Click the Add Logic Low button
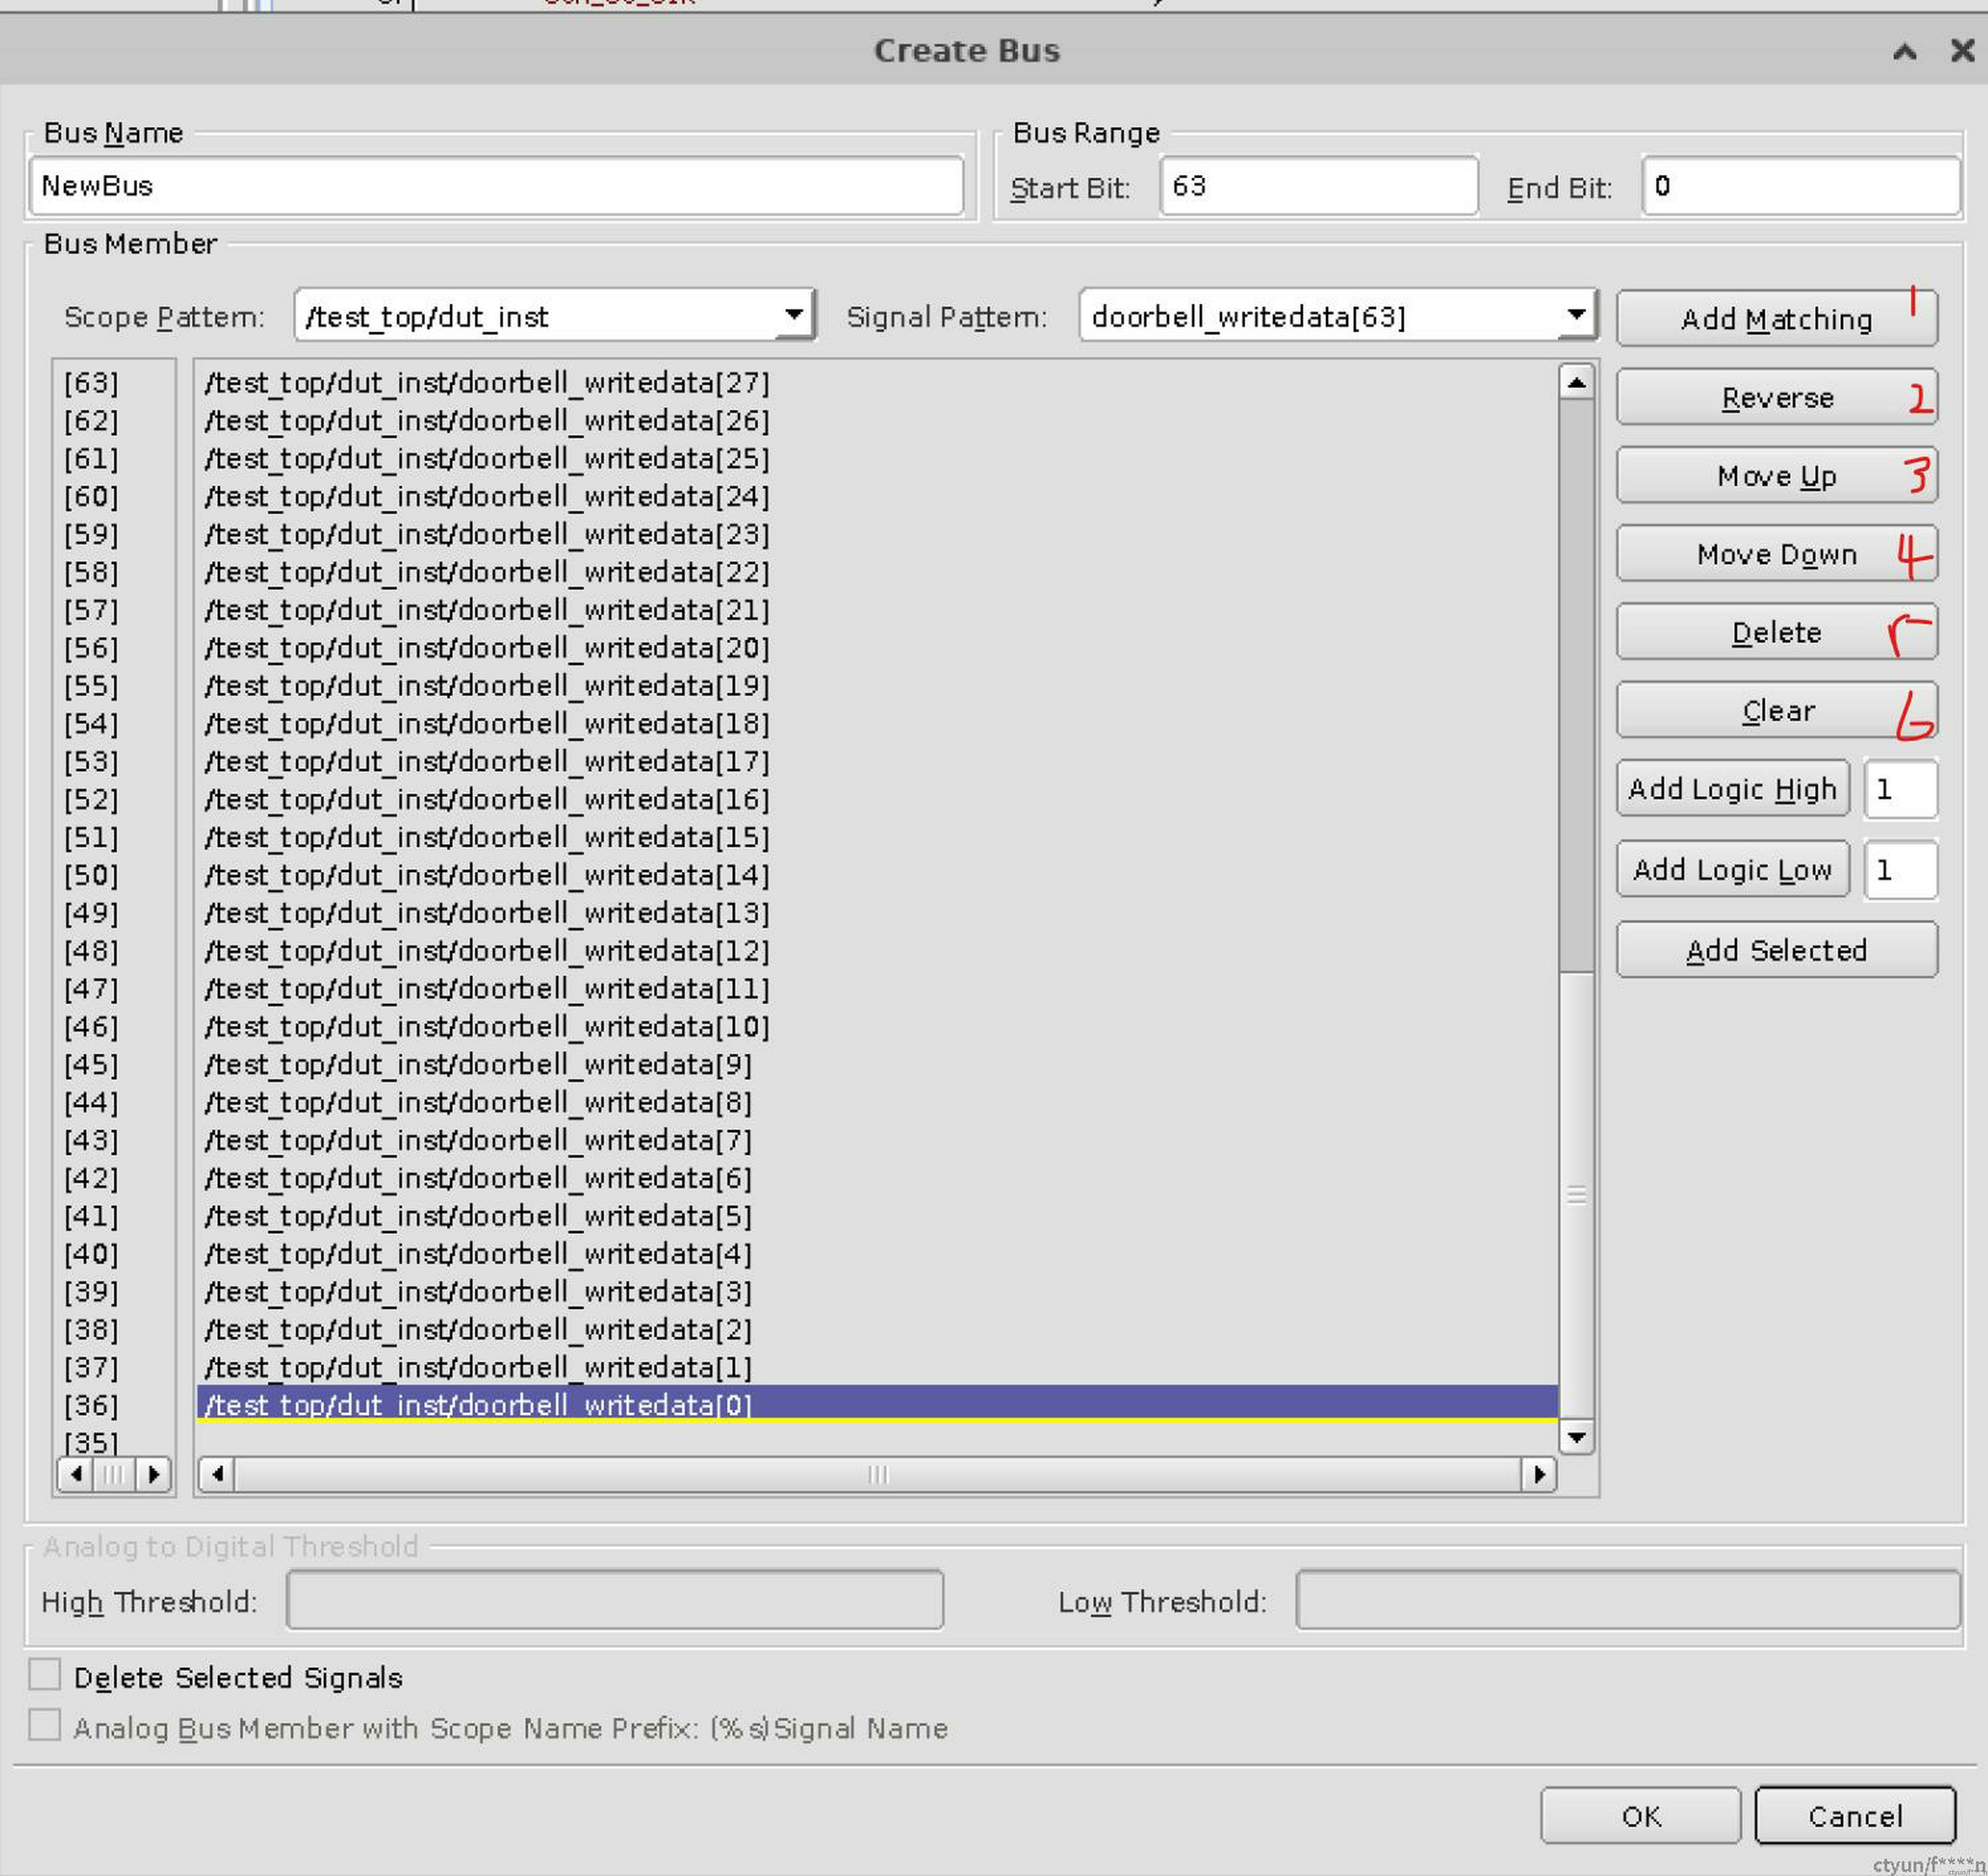Image resolution: width=1988 pixels, height=1876 pixels. click(x=1732, y=868)
